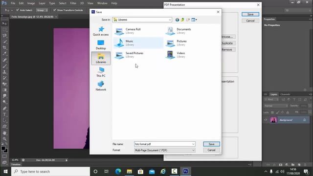Open Desktop in the places bar
The width and height of the screenshot is (313, 176).
pyautogui.click(x=101, y=45)
